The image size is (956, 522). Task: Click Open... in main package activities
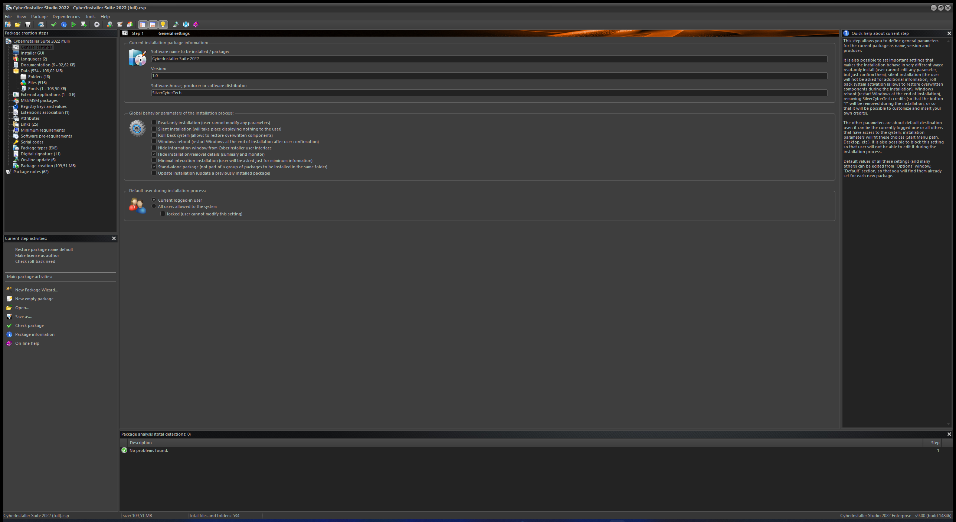coord(22,308)
